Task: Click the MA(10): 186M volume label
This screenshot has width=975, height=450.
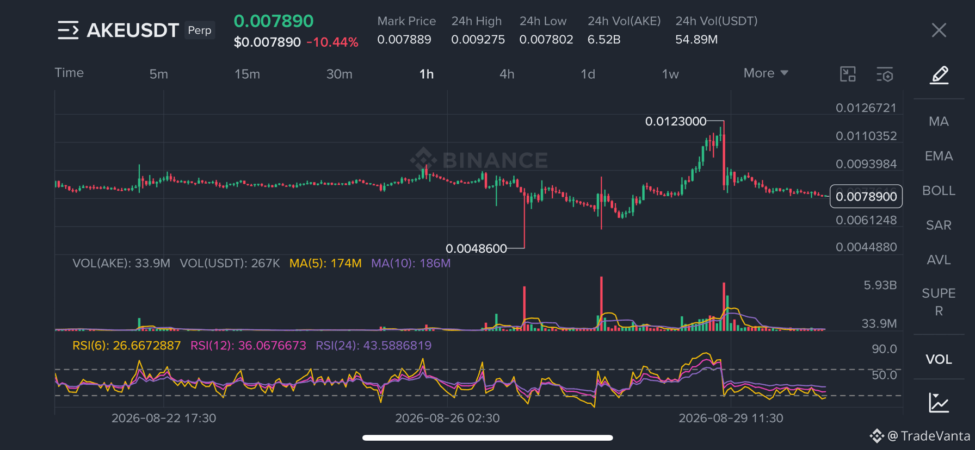Action: 411,264
